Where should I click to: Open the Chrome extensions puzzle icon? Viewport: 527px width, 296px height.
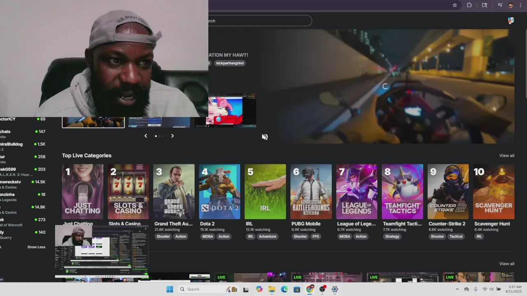[x=469, y=5]
